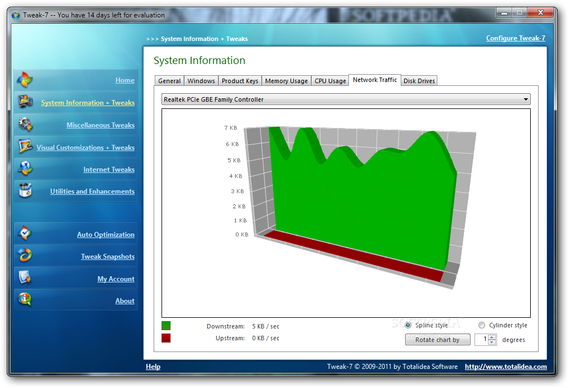This screenshot has height=388, width=569.
Task: Go to Miscellaneous Tweaks
Action: (x=101, y=125)
